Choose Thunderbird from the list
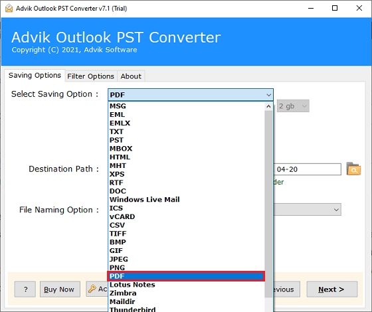This screenshot has height=312, width=372. [186, 309]
